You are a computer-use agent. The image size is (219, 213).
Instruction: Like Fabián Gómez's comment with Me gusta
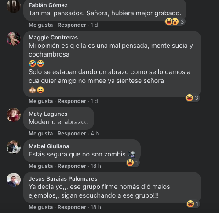click(40, 25)
